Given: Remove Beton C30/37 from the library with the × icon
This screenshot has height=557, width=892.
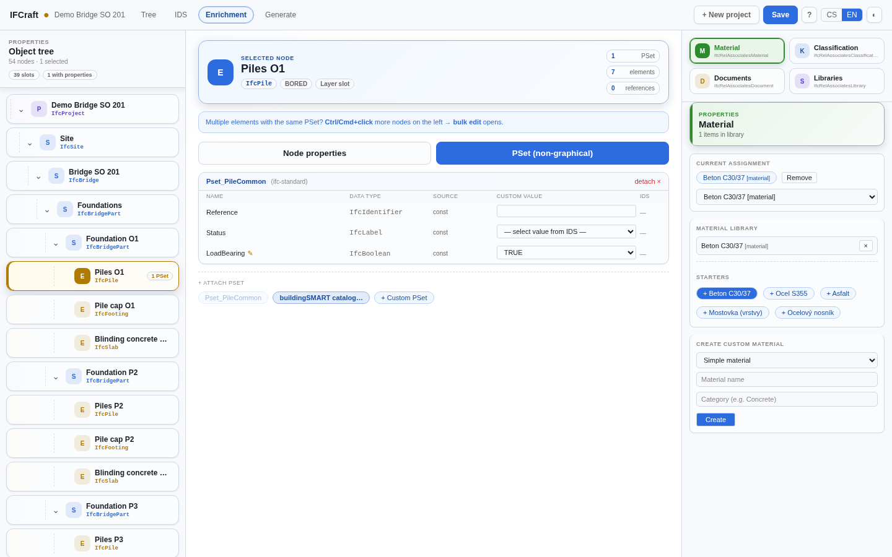Looking at the screenshot, I should pos(866,246).
